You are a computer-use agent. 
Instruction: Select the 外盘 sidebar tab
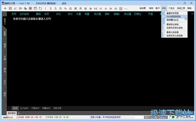5,58
